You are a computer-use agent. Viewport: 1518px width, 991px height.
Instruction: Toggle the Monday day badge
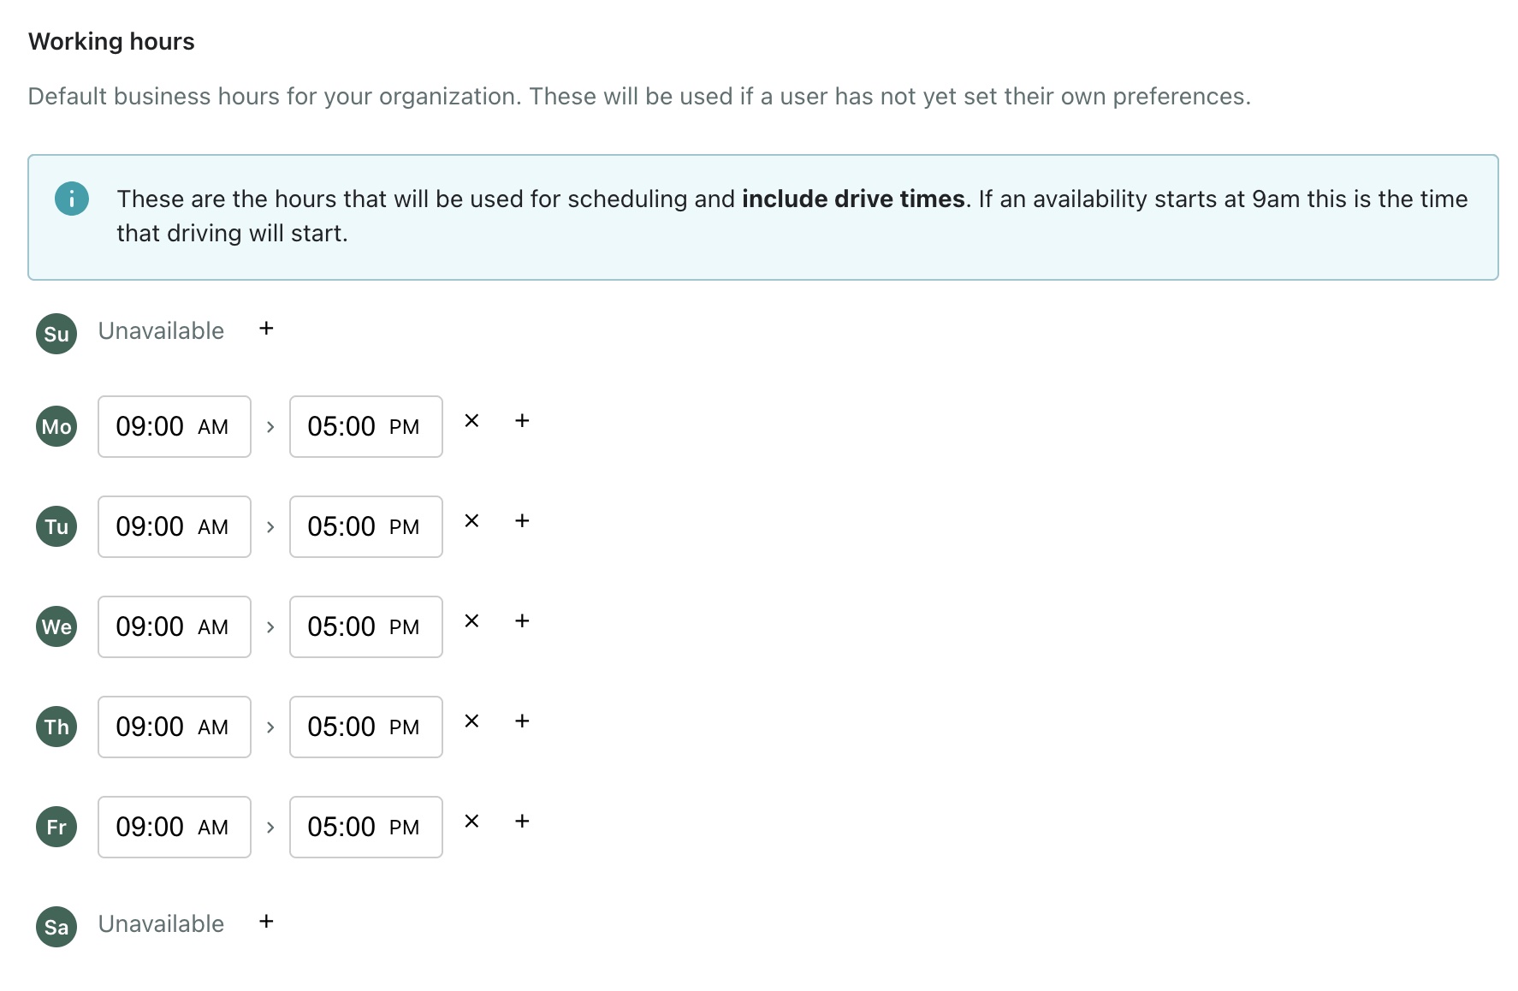[56, 426]
